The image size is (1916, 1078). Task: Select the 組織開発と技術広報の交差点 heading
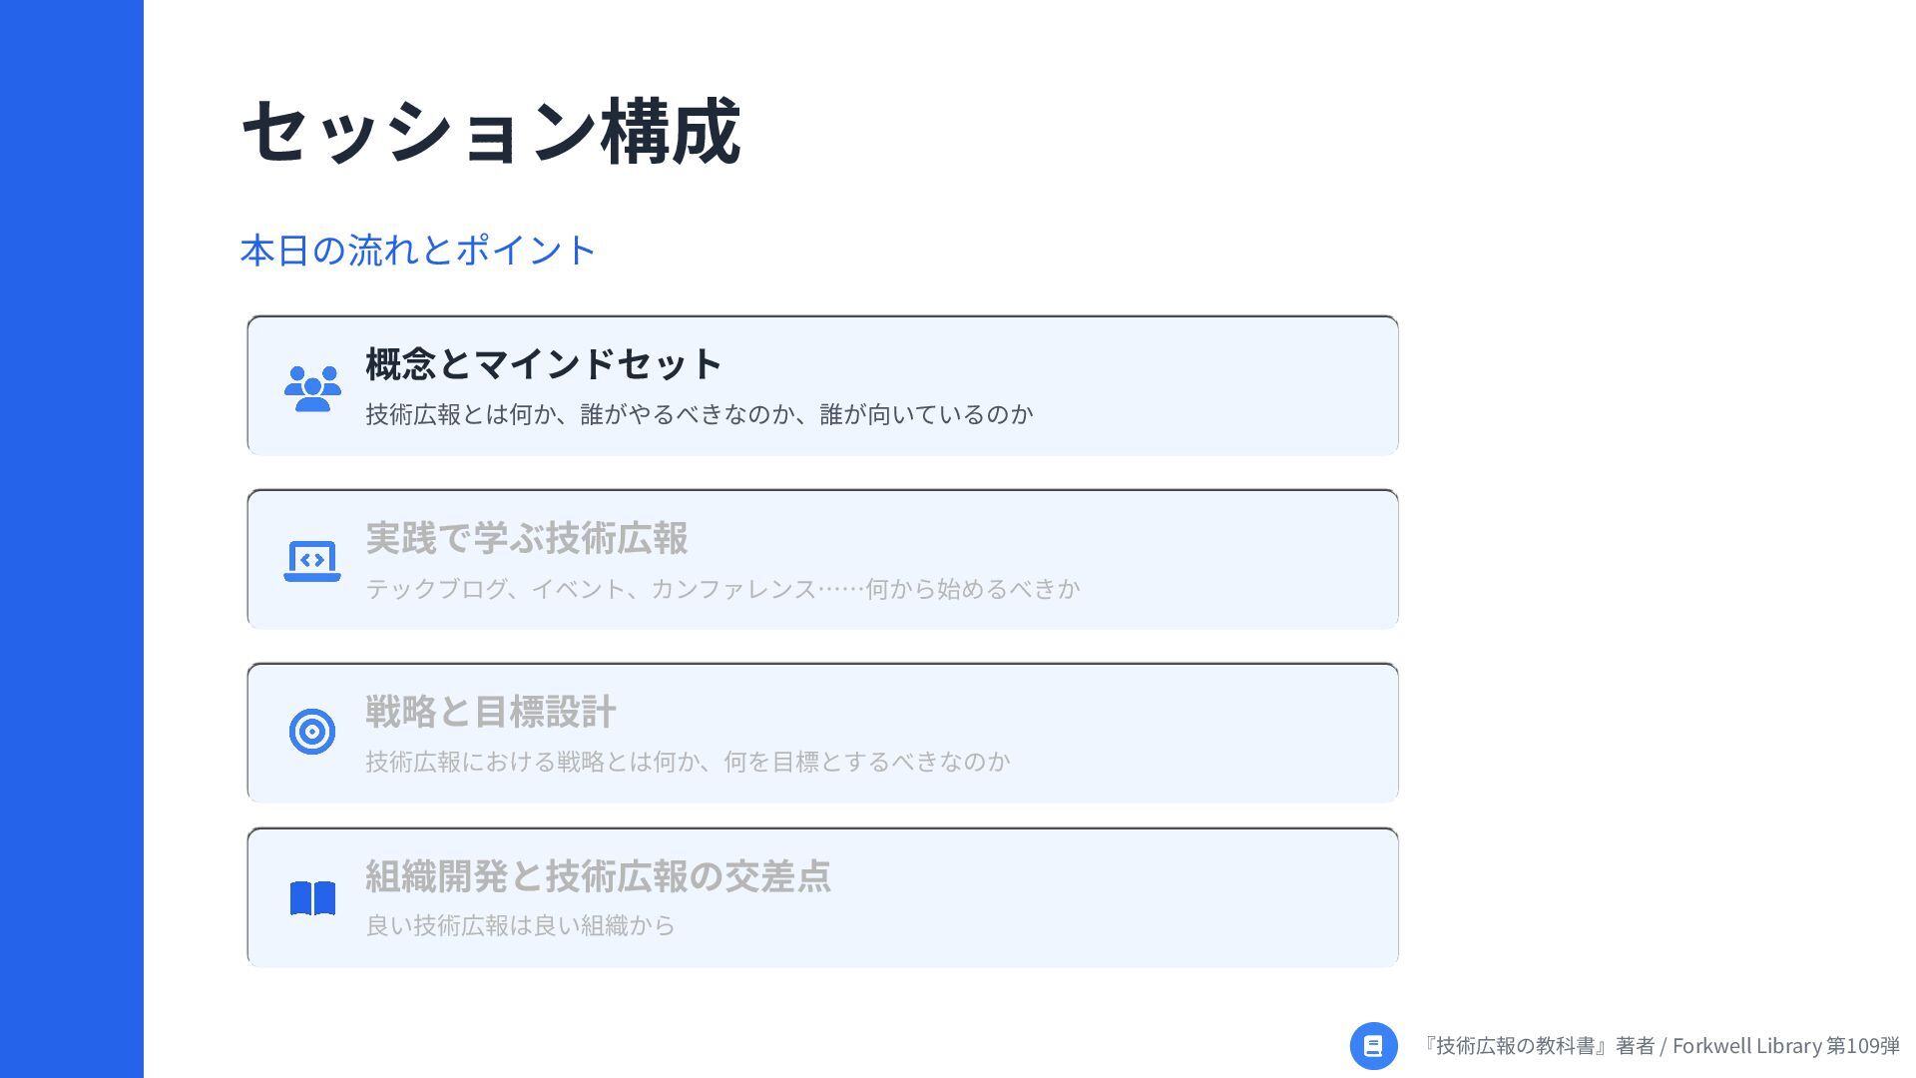click(x=598, y=875)
